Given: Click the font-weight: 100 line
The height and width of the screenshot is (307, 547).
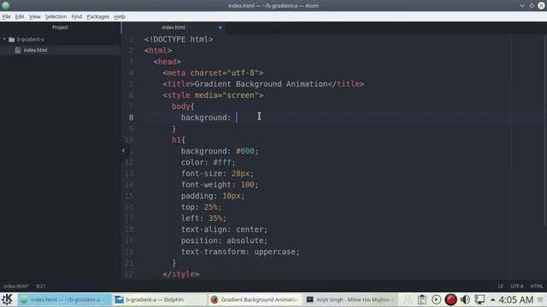Looking at the screenshot, I should [x=220, y=184].
